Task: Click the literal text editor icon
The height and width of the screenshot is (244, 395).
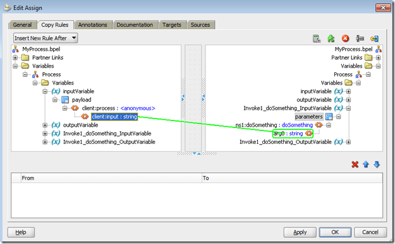Action: coord(360,38)
